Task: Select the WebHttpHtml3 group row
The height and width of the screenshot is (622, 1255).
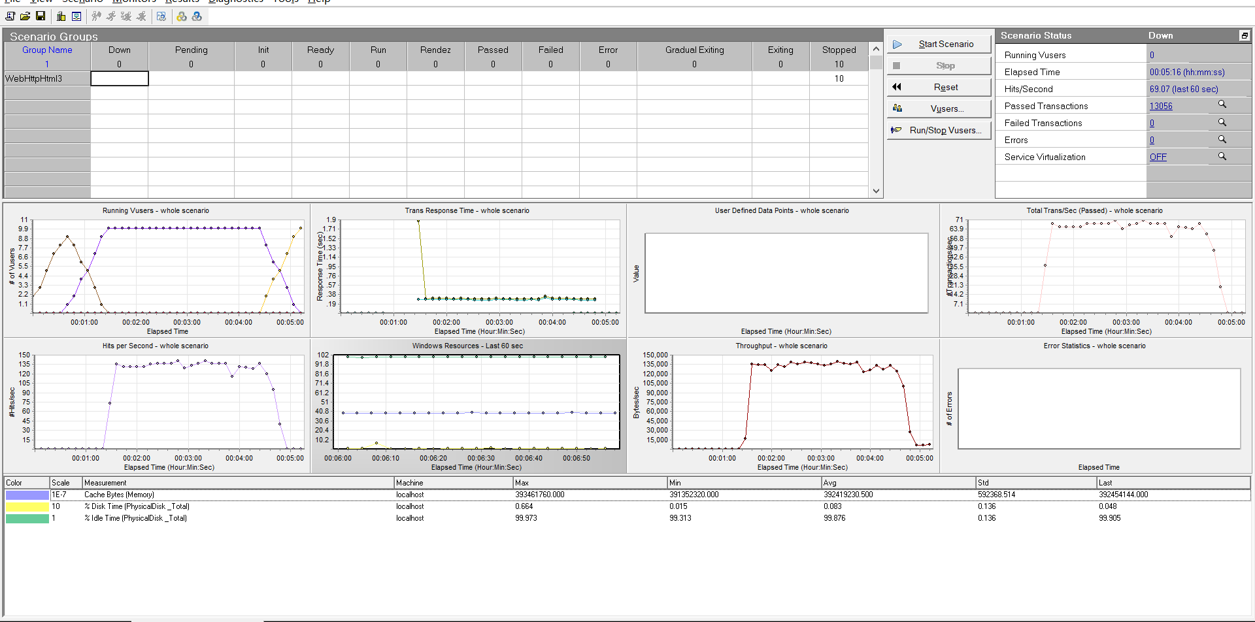Action: pos(47,78)
